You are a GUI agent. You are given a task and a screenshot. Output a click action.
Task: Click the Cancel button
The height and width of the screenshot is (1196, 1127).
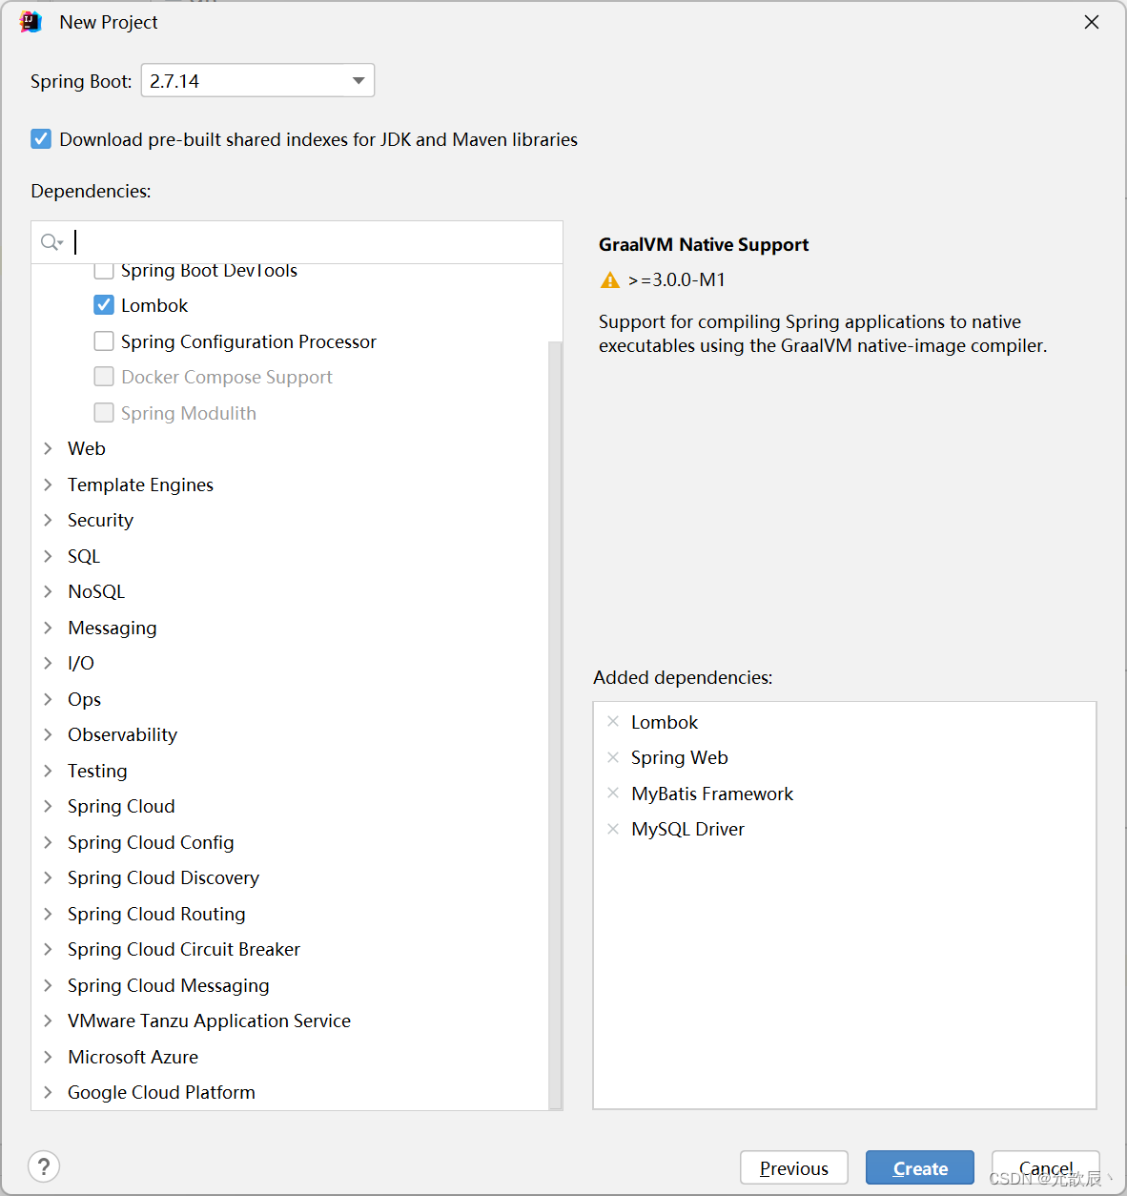[1046, 1167]
